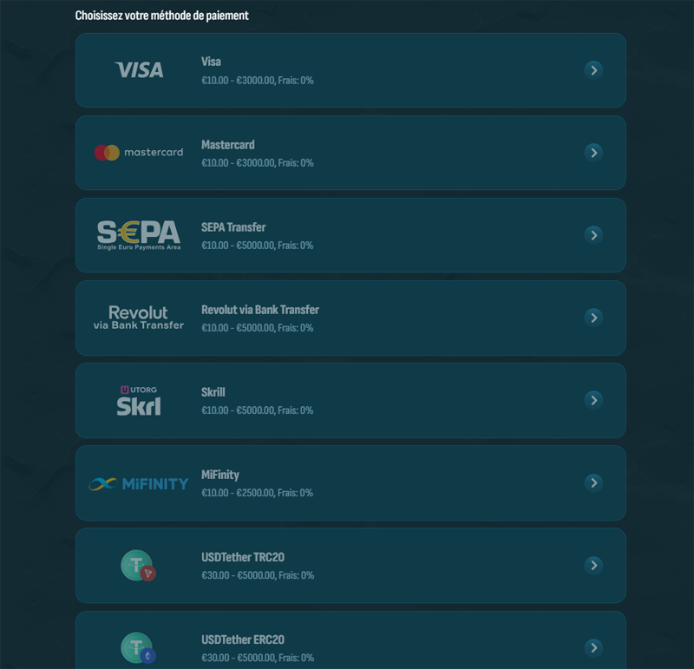
Task: Click the USDTether ERC20 coin icon
Action: (138, 648)
